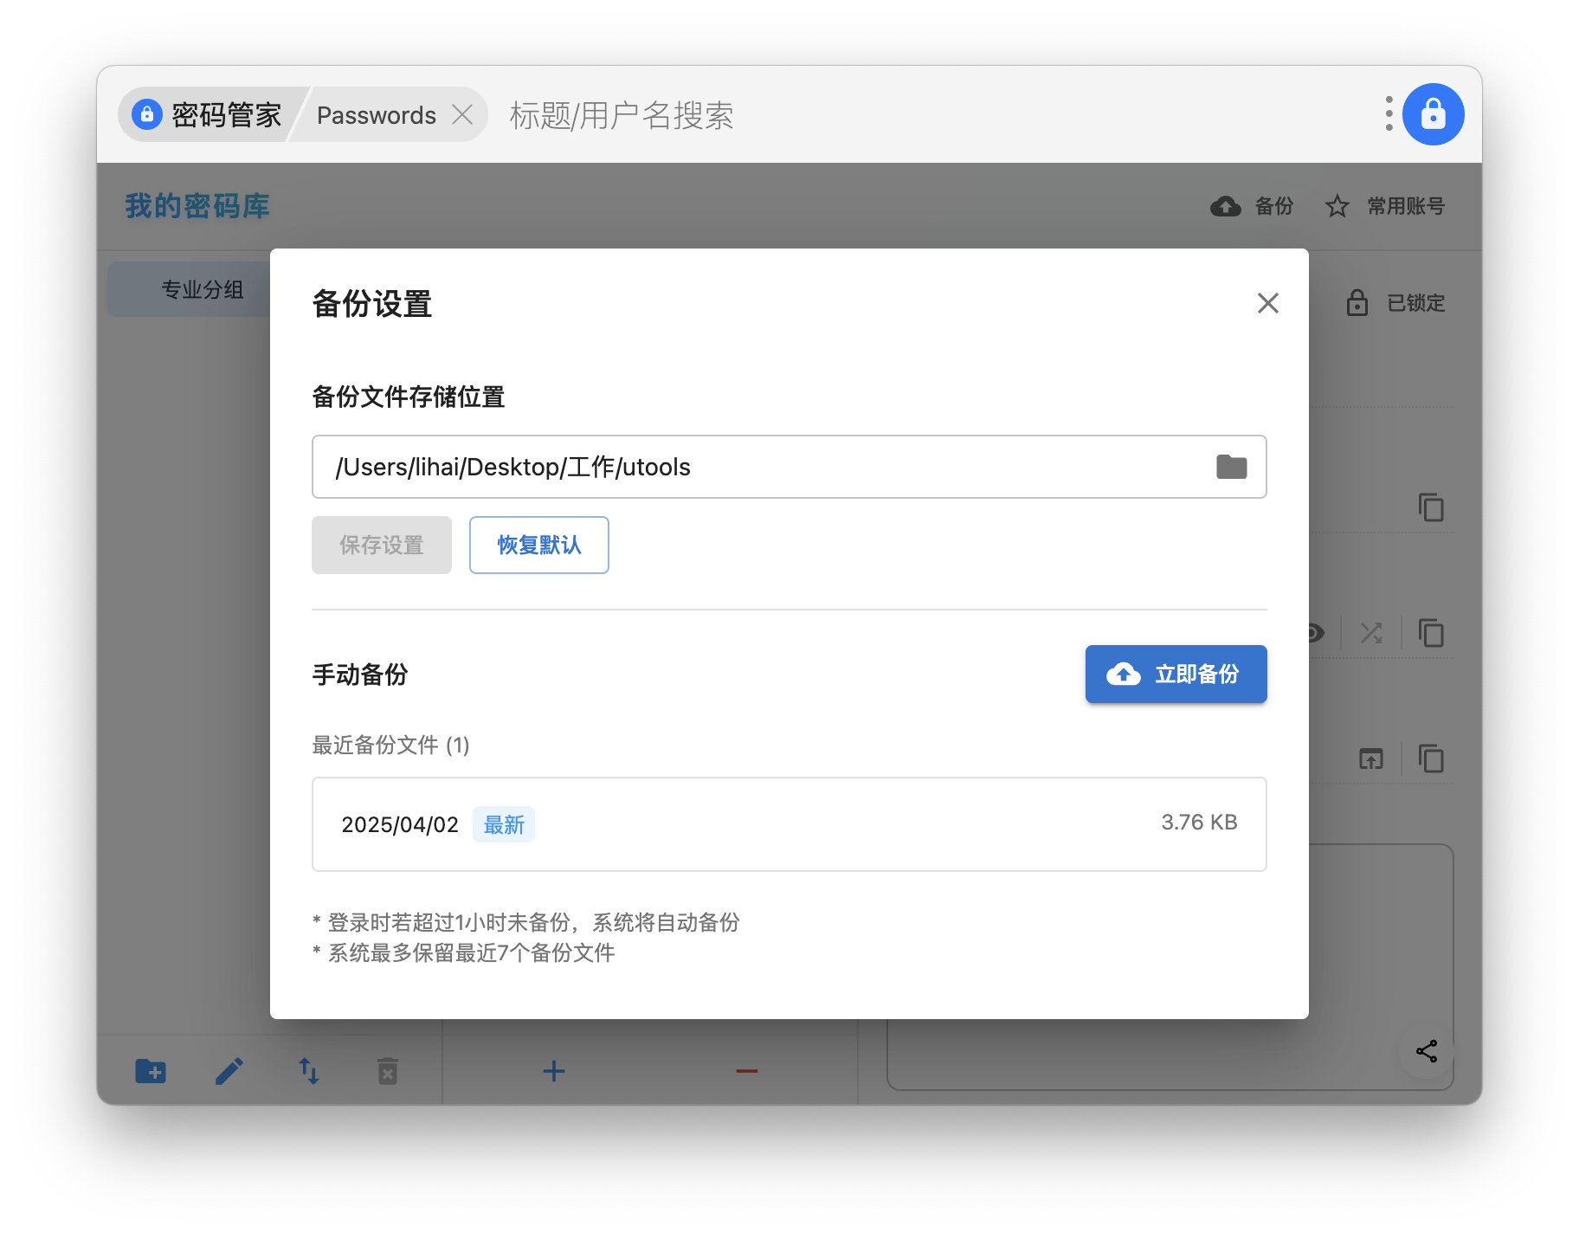This screenshot has height=1233, width=1579.
Task: Click the topmost copy icon on right
Action: [x=1431, y=507]
